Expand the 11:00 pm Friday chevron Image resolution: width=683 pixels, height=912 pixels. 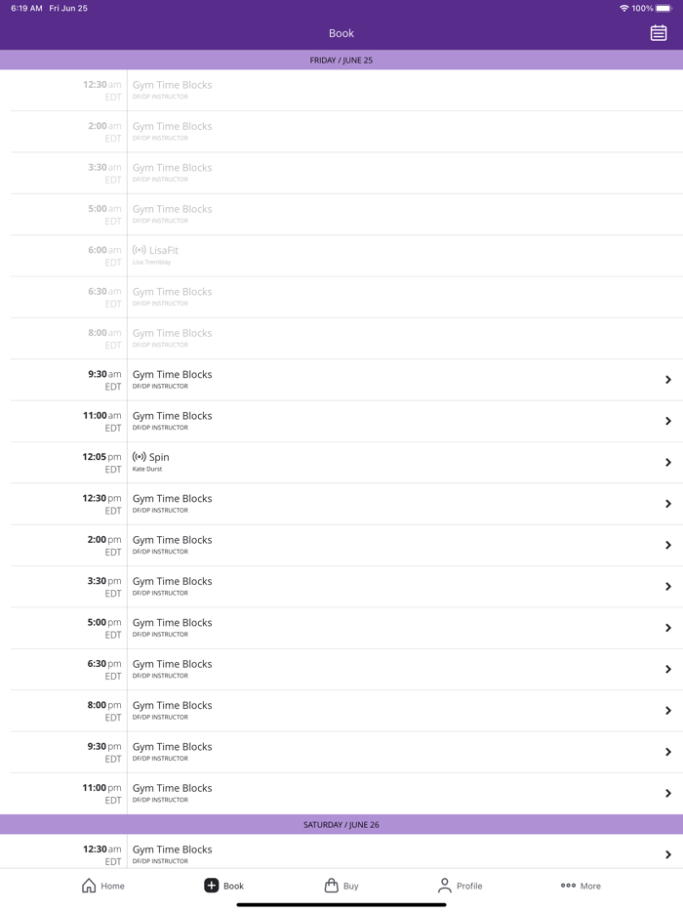668,794
